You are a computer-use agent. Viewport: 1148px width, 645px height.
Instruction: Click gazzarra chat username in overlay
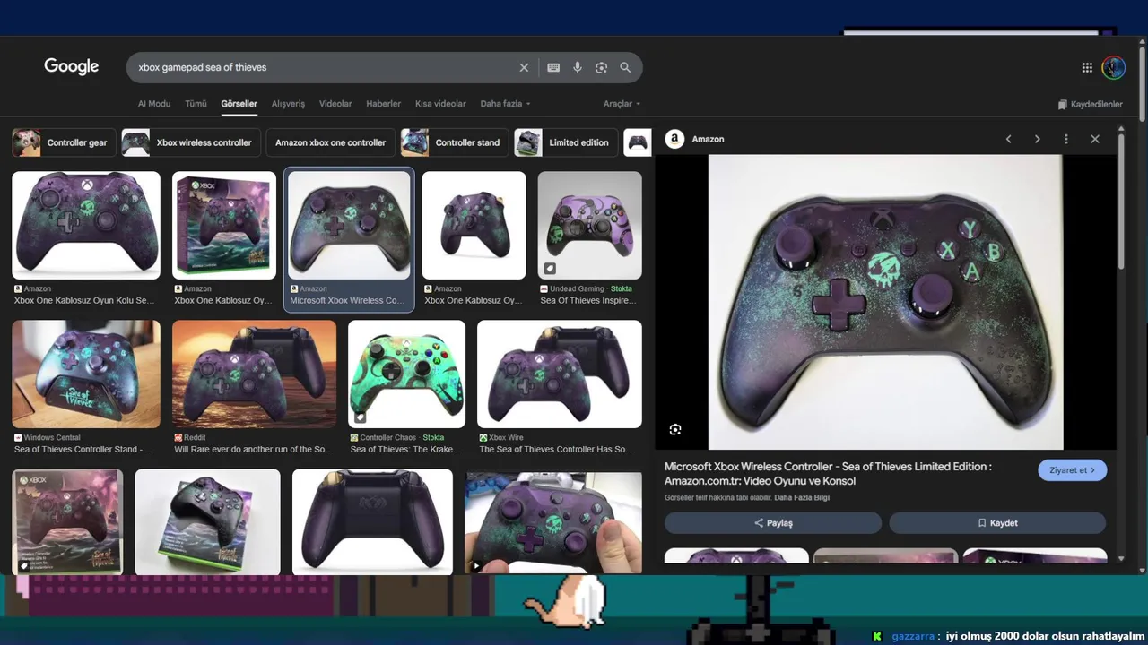point(913,636)
